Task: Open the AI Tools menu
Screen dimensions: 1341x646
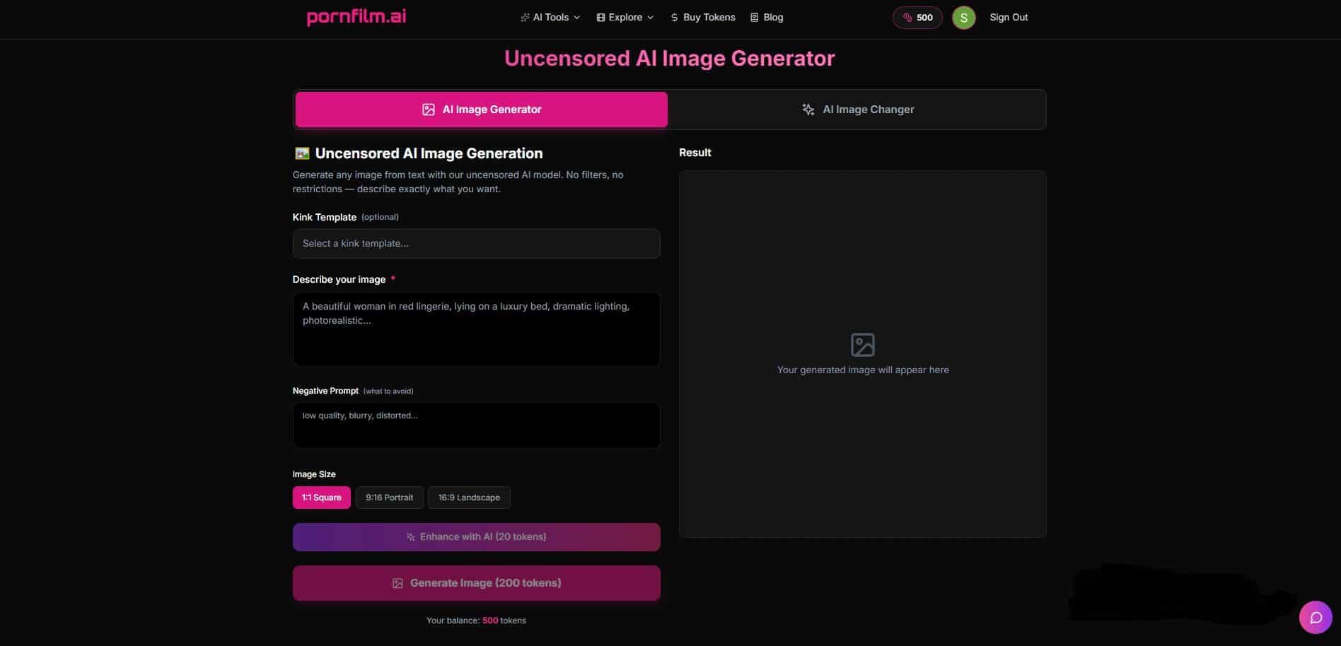Action: coord(550,17)
